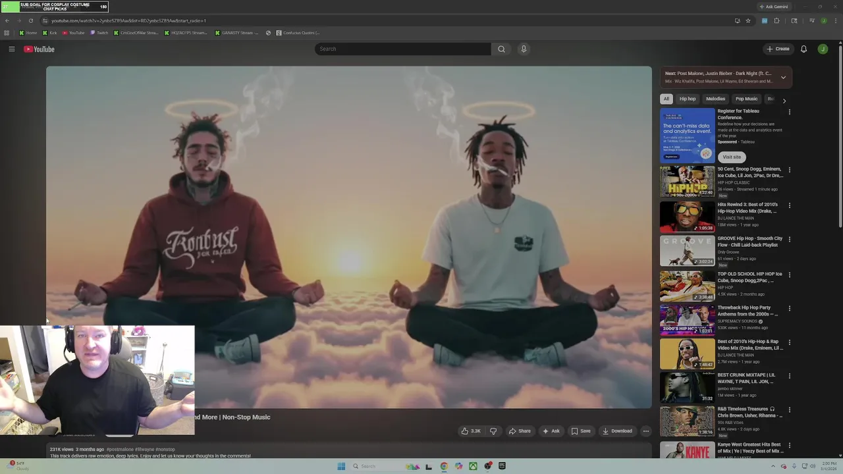Start voice search with the microphone icon
This screenshot has width=843, height=474.
tap(524, 49)
